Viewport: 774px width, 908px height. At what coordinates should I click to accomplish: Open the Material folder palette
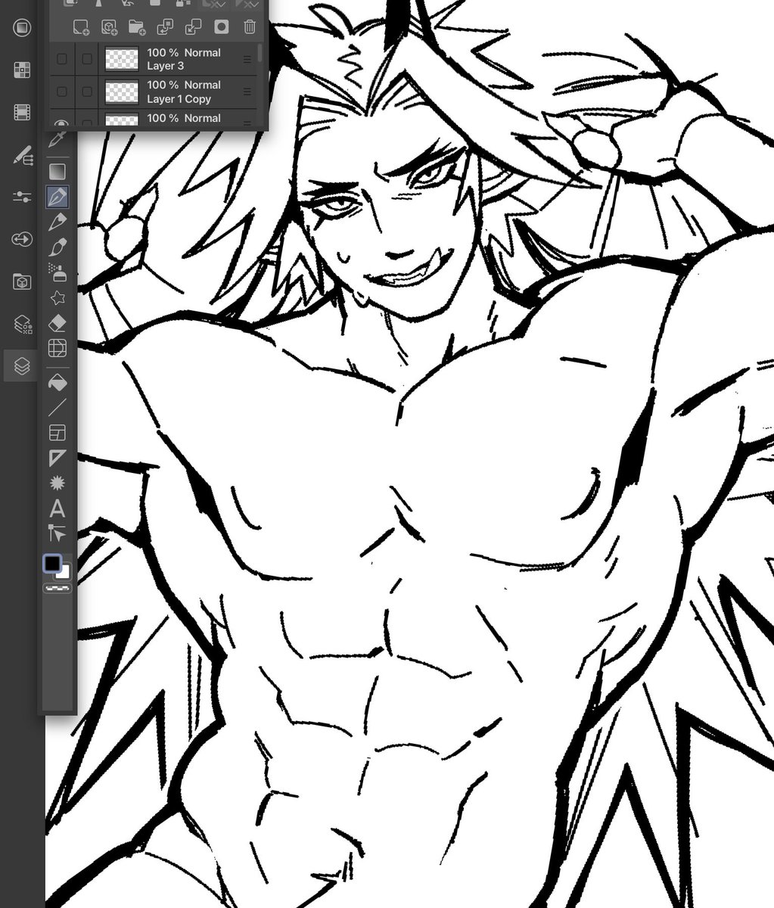[22, 281]
